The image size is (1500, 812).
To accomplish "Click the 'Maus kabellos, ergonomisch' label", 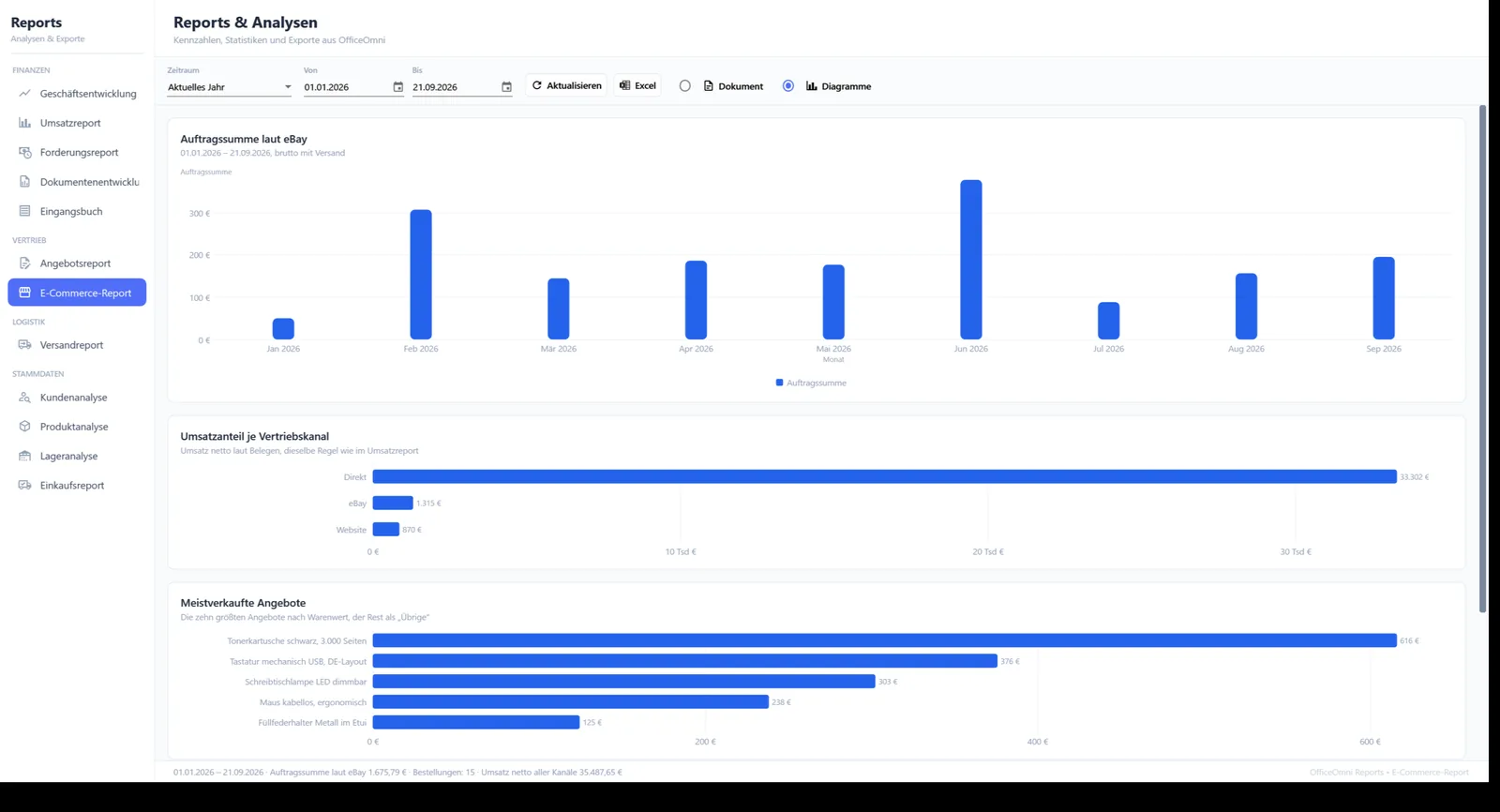I will tap(313, 702).
